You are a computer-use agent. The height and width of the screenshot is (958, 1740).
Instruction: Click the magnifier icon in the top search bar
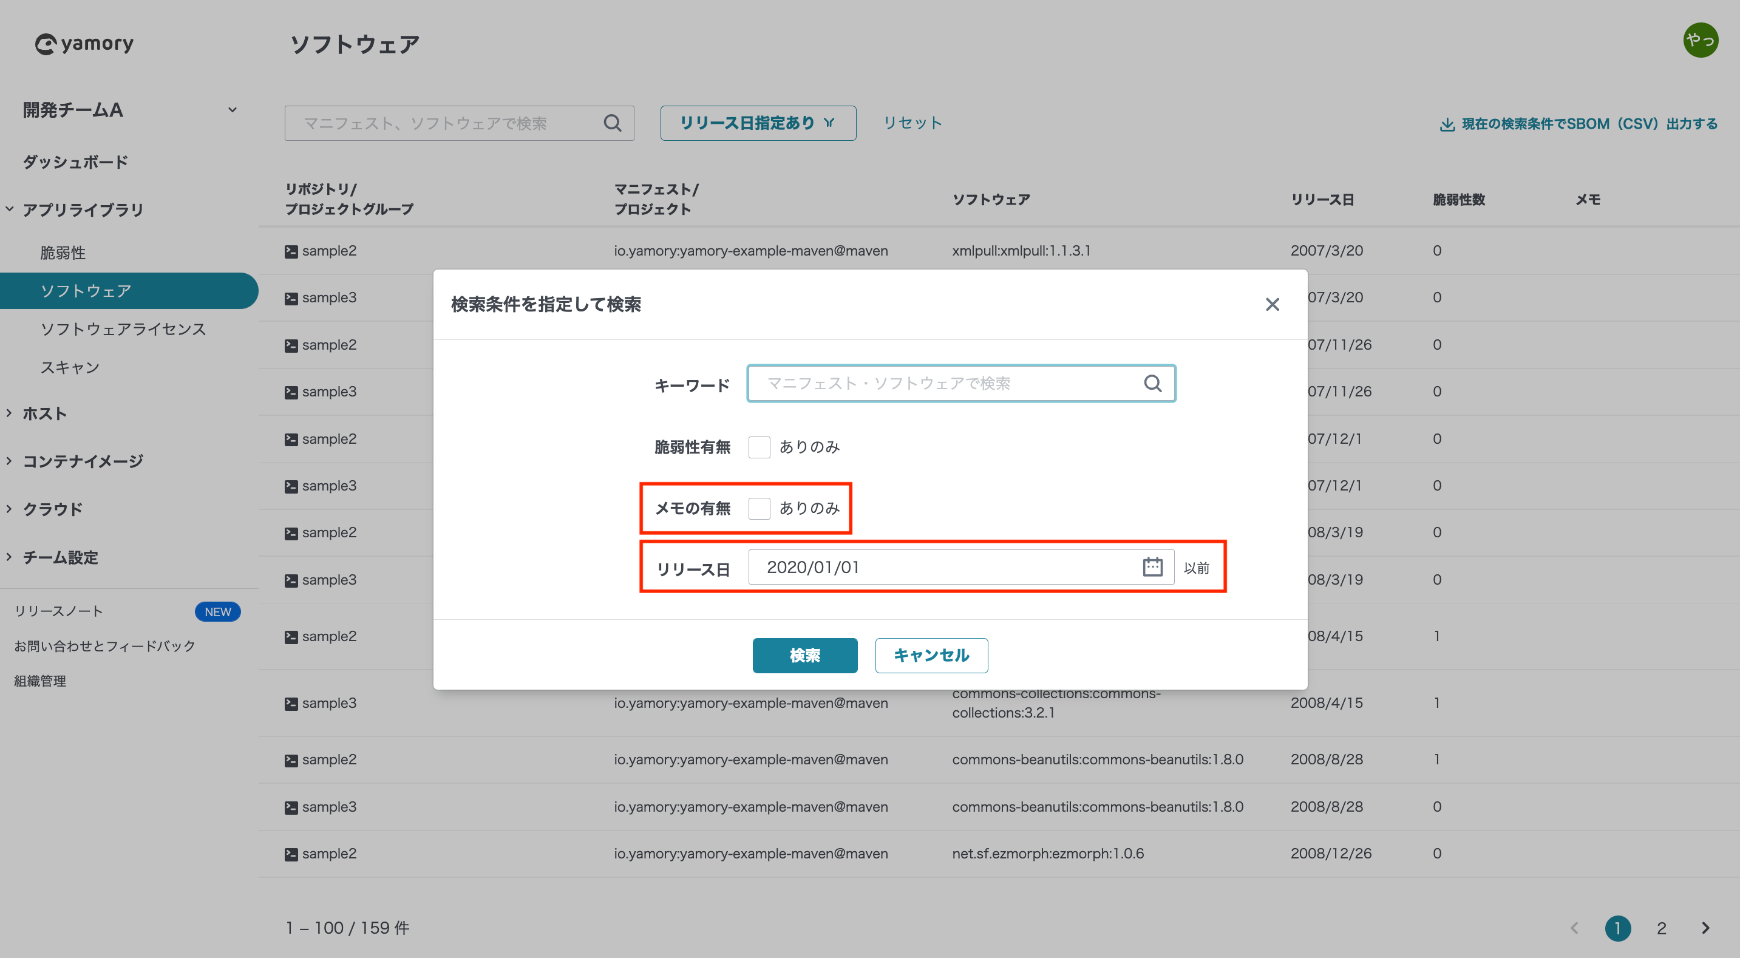[x=612, y=123]
